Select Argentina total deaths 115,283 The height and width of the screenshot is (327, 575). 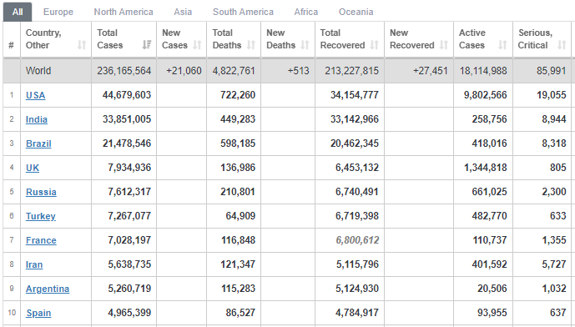click(x=239, y=289)
